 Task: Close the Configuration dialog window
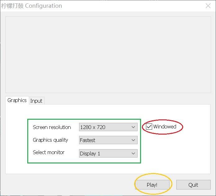pos(208,6)
